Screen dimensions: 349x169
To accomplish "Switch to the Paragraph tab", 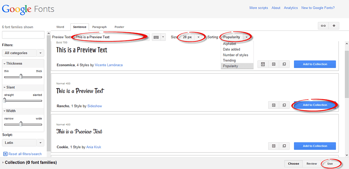I will click(x=99, y=27).
